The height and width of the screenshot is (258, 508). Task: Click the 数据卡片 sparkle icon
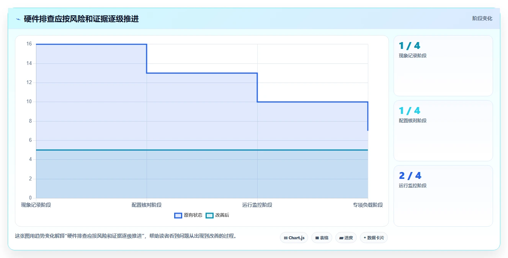coord(365,238)
